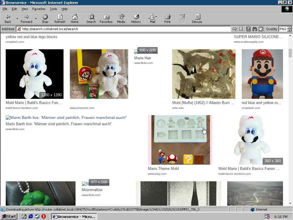293x220 pixels.
Task: Go to the Home page
Action: [75, 19]
